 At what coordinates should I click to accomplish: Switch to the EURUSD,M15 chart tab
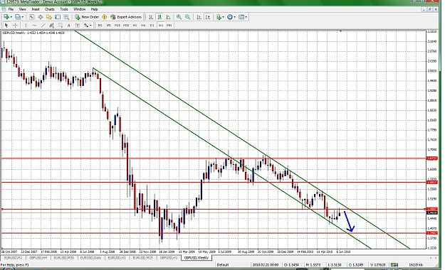click(x=142, y=258)
